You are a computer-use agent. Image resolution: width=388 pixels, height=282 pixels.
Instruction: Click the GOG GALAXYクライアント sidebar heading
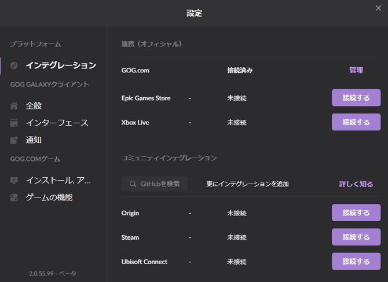coord(49,85)
